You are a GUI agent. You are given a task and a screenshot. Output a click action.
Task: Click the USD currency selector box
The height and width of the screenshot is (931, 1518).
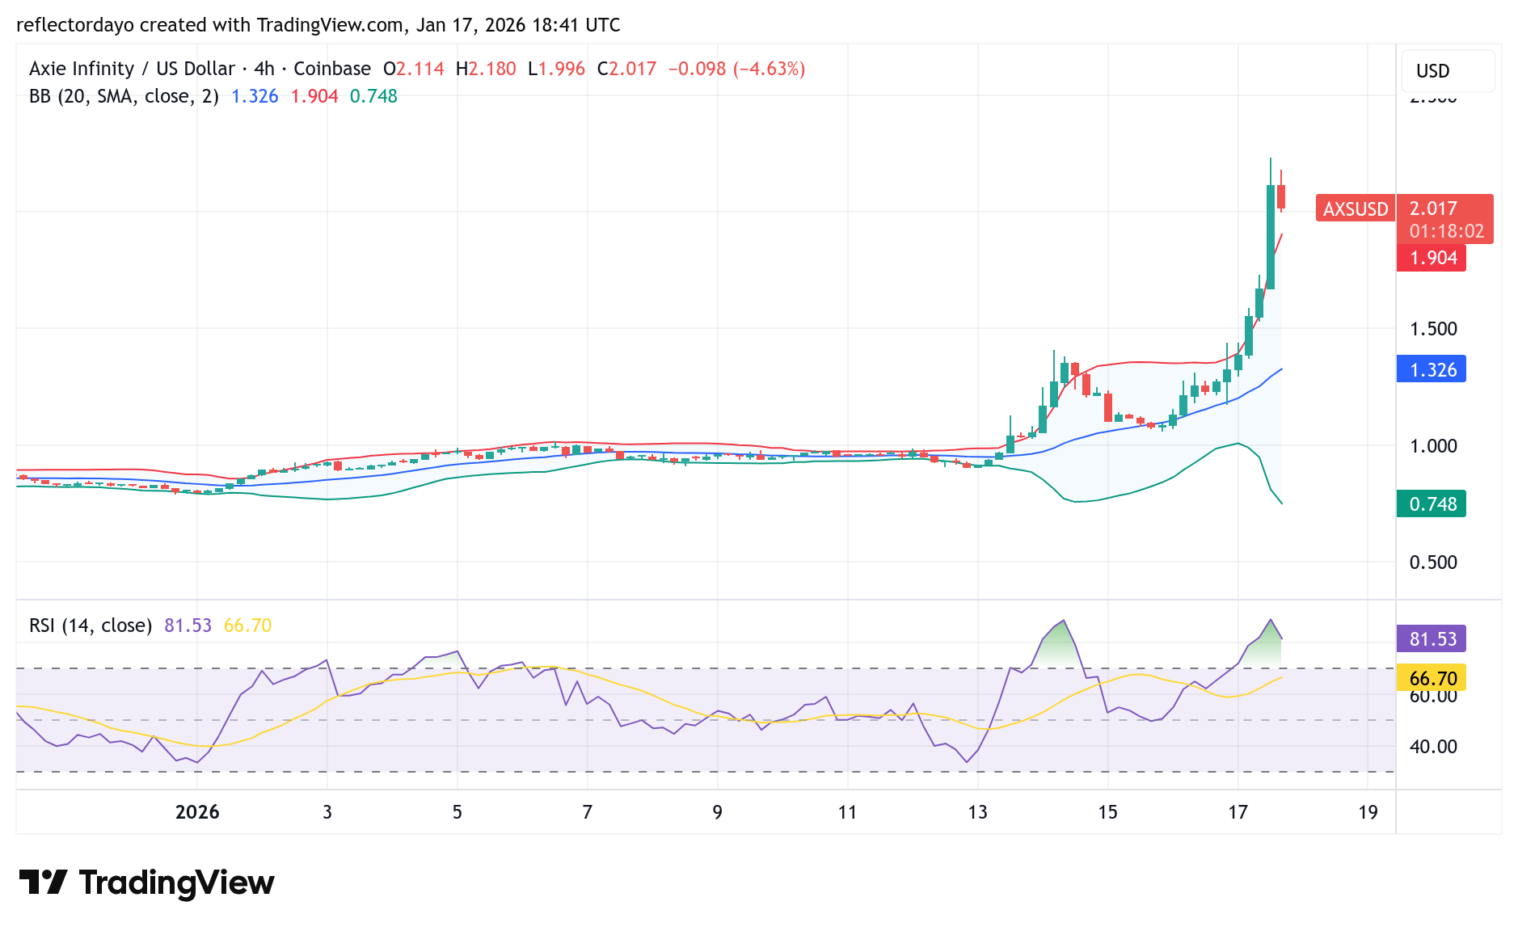[1448, 71]
